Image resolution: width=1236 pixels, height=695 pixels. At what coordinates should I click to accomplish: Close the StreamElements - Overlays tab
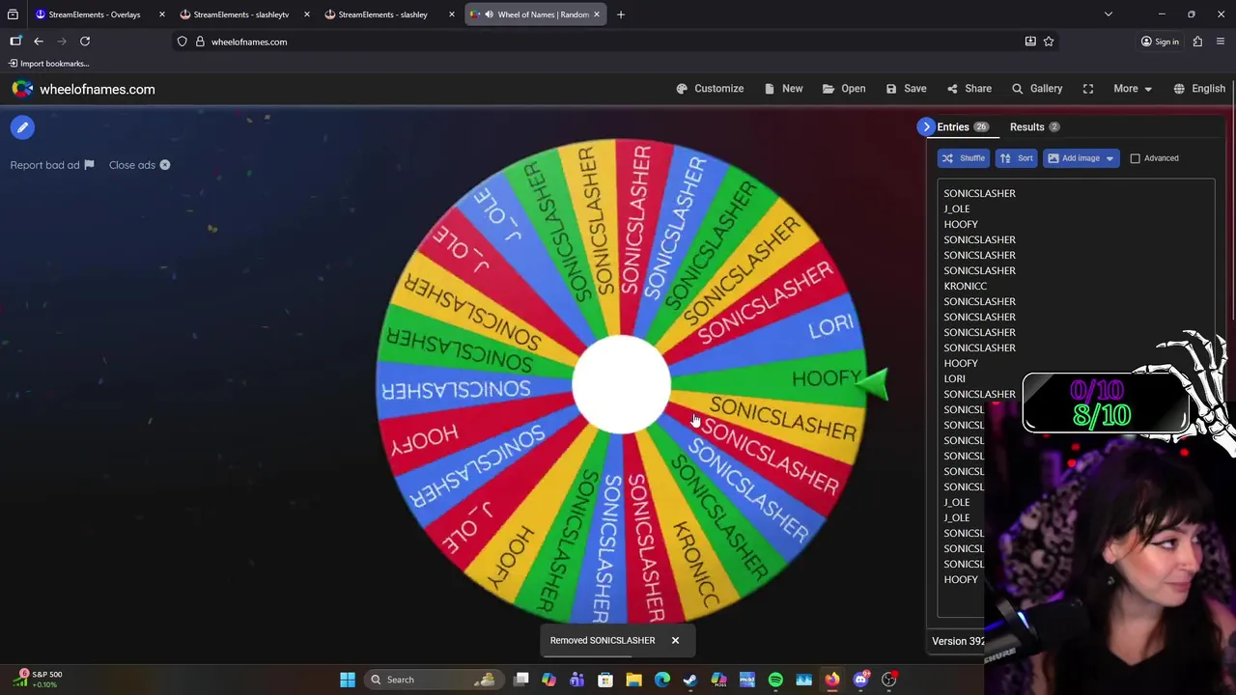(x=161, y=14)
